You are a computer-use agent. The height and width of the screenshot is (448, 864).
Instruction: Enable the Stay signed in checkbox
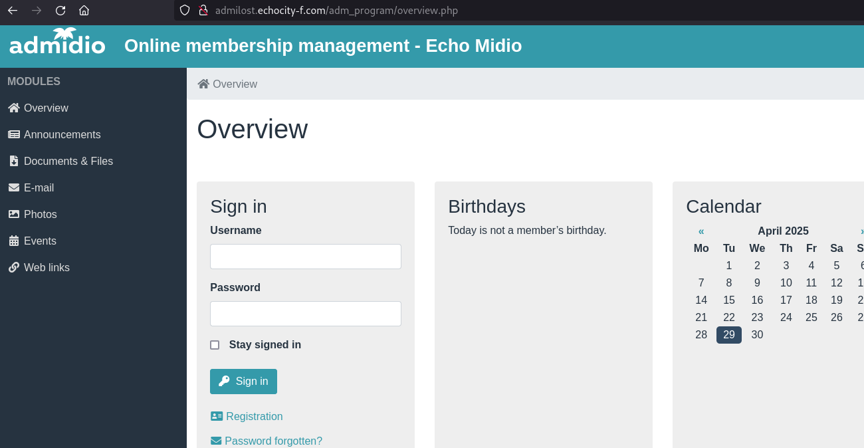(x=215, y=345)
